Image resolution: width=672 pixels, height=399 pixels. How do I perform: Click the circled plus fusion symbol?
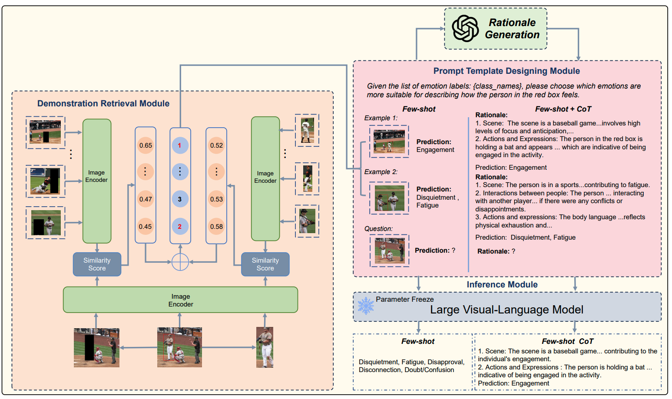pos(180,262)
